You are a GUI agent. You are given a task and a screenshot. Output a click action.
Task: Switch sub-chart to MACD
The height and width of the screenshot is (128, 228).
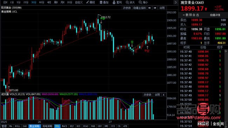point(65,126)
